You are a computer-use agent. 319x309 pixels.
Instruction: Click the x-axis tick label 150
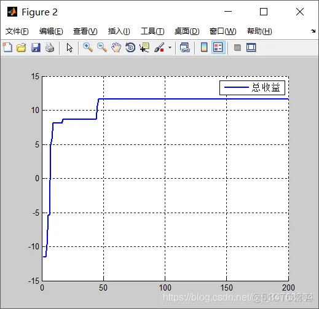tap(226, 287)
